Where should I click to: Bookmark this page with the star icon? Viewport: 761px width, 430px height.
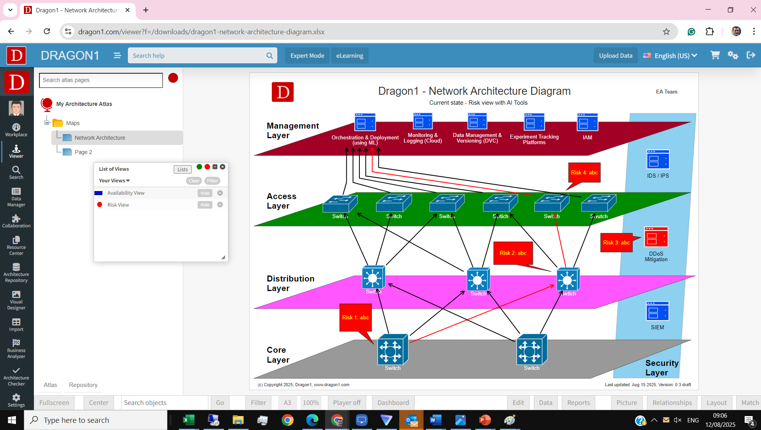pos(666,31)
